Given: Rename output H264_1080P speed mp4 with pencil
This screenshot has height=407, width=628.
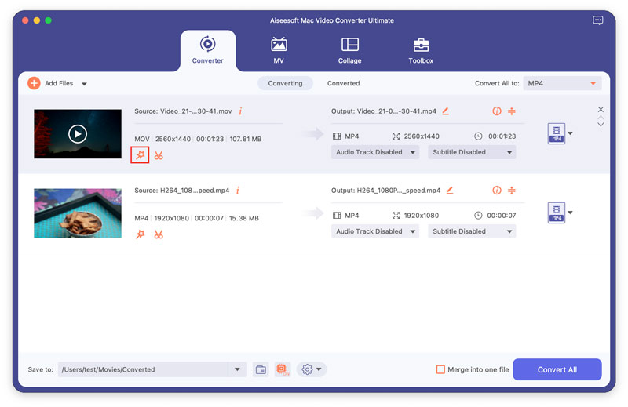Looking at the screenshot, I should [x=450, y=190].
